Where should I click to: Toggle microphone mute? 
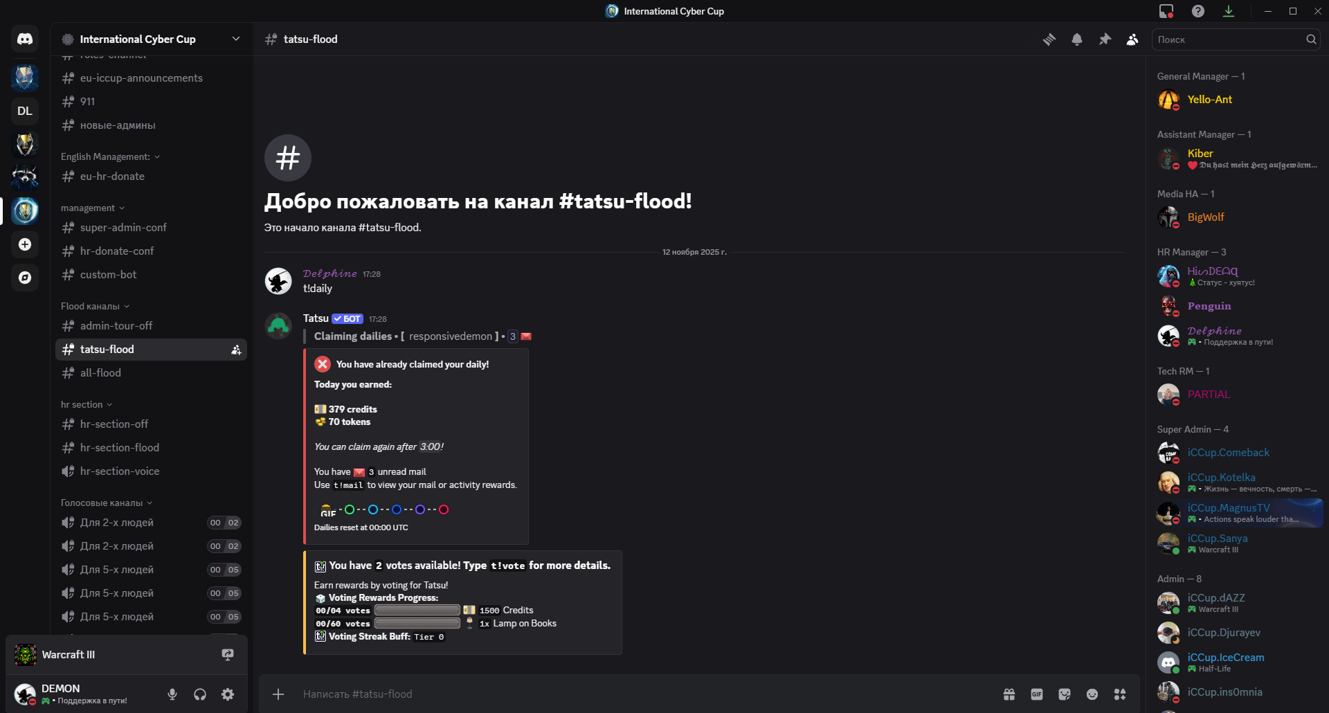pyautogui.click(x=172, y=694)
